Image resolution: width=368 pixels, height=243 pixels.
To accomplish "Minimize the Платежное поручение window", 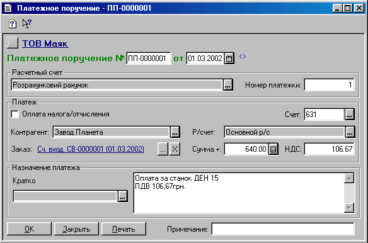I will (337, 8).
